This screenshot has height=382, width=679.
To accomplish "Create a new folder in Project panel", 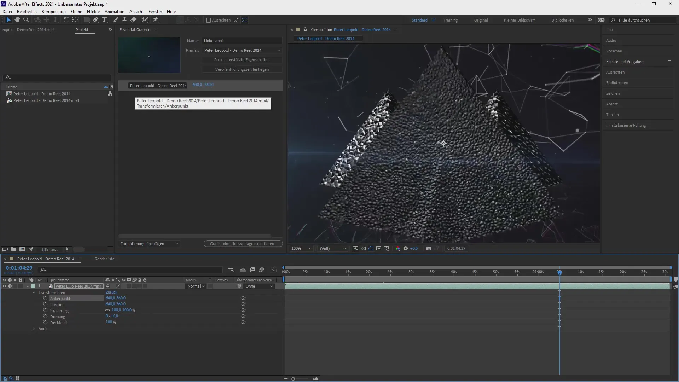I will point(13,249).
